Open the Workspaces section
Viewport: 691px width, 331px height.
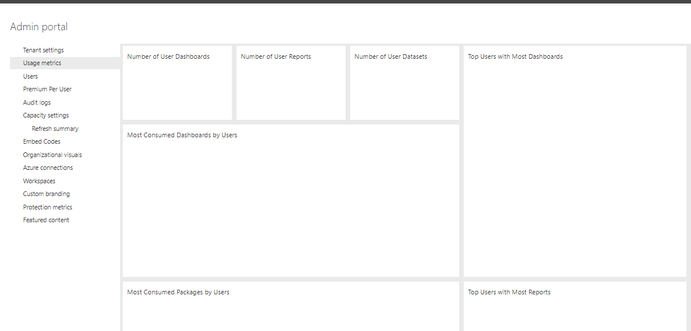coord(39,181)
